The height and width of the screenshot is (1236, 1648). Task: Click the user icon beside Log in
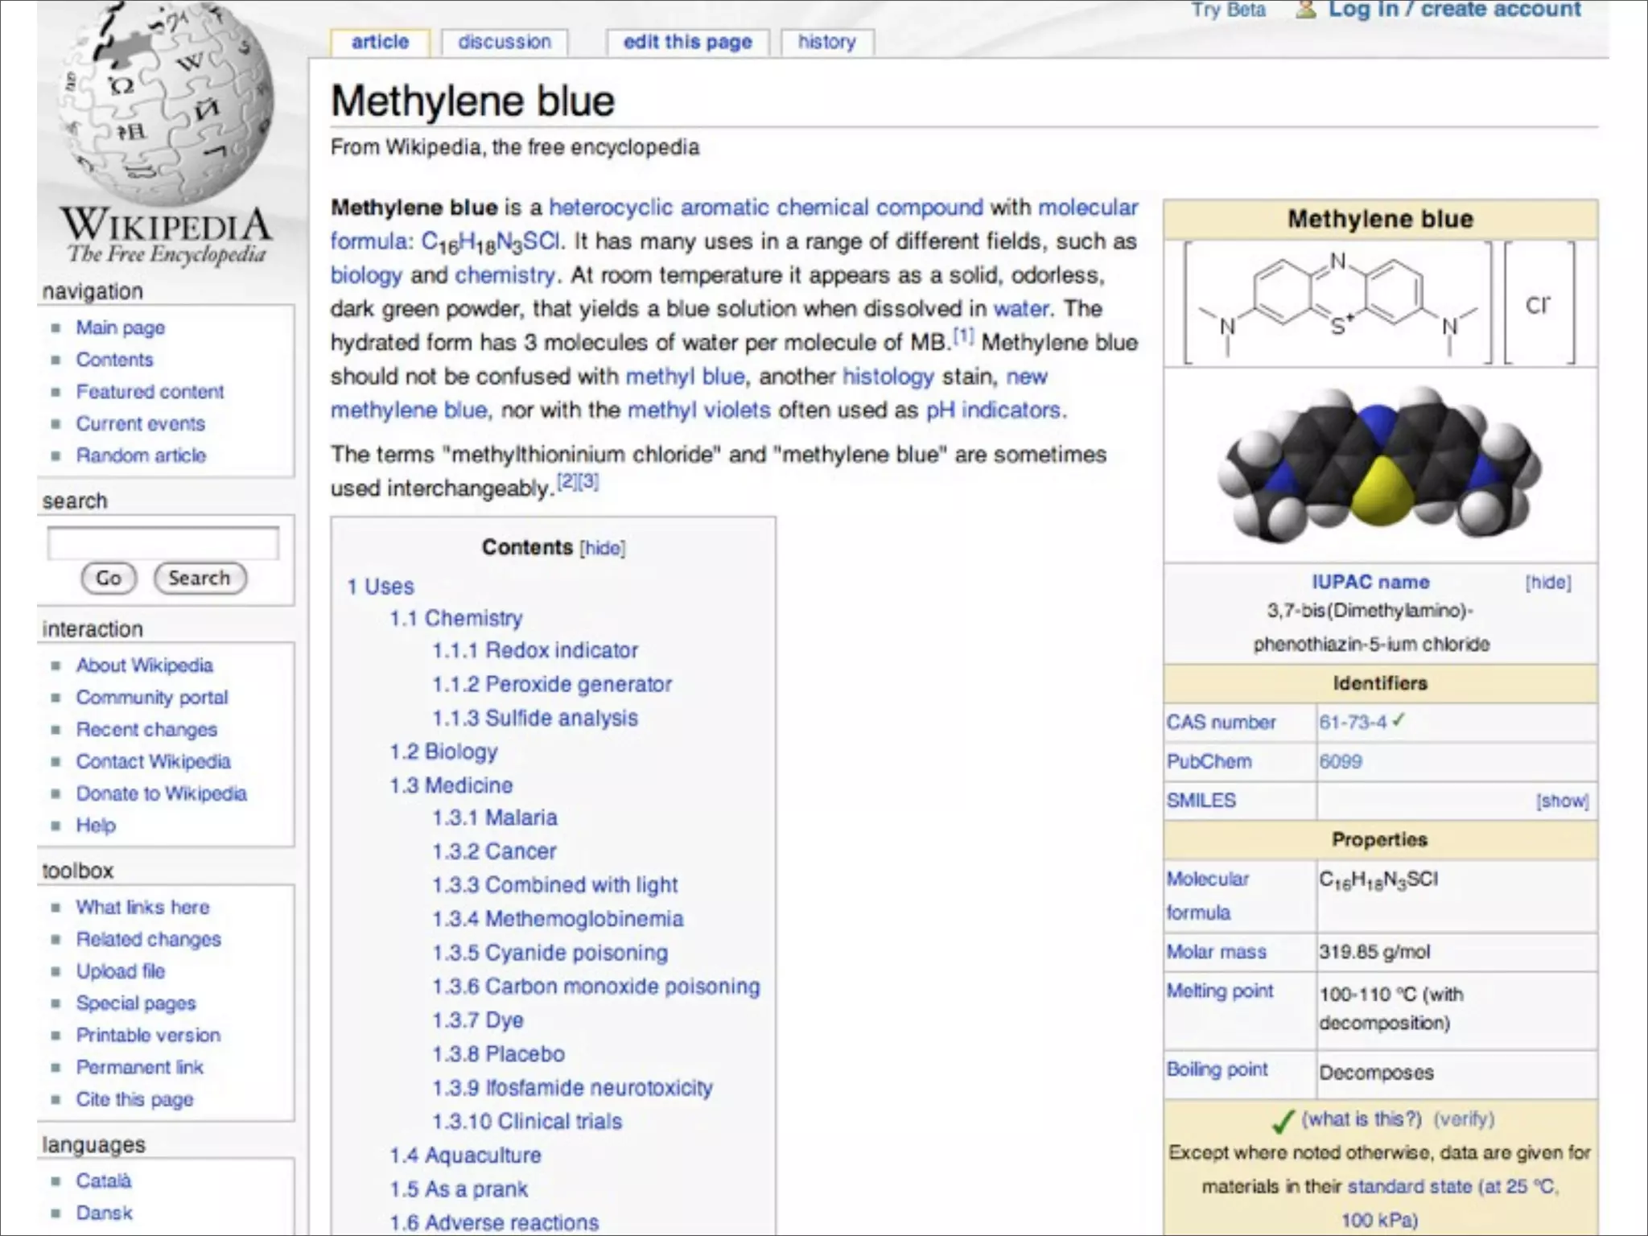point(1307,10)
